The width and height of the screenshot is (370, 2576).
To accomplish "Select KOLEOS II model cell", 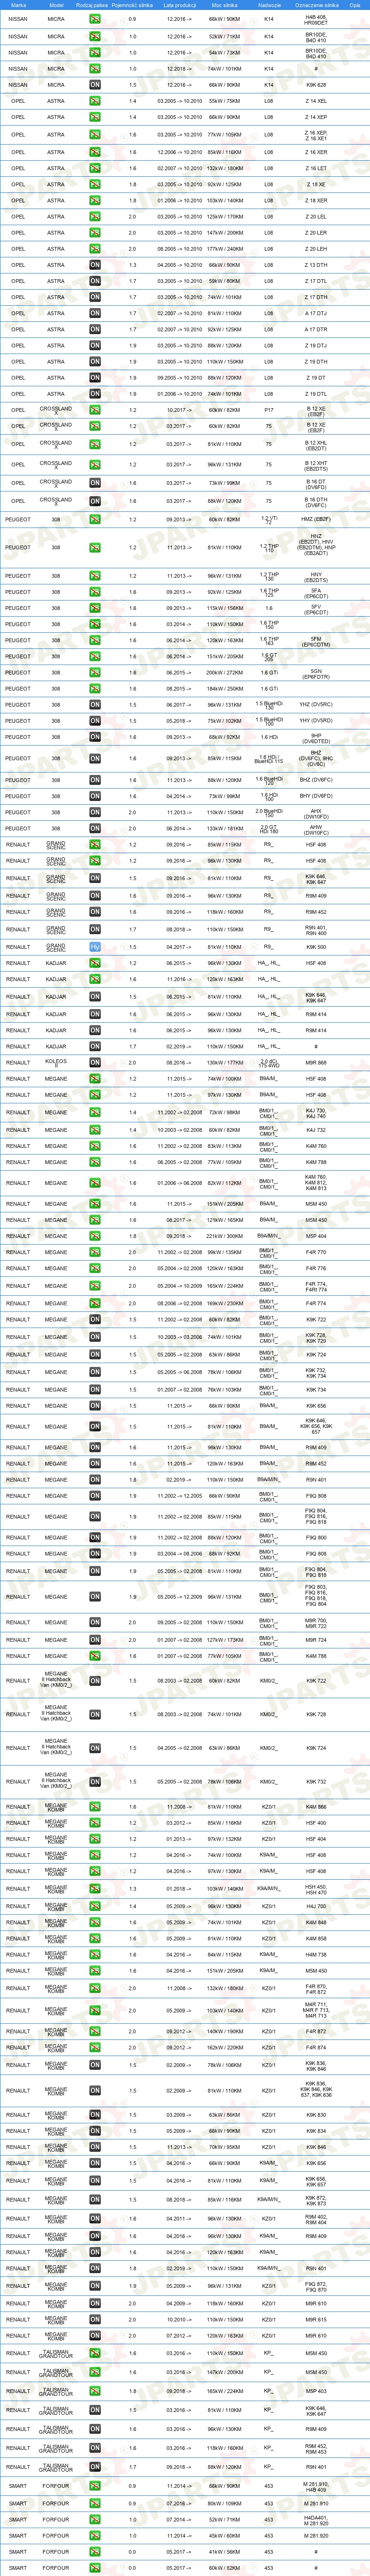I will point(56,1063).
